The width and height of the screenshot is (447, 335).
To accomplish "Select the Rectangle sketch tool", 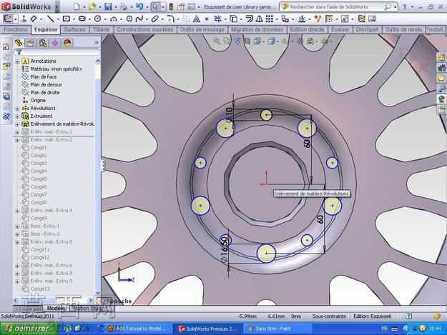I will pos(67,19).
